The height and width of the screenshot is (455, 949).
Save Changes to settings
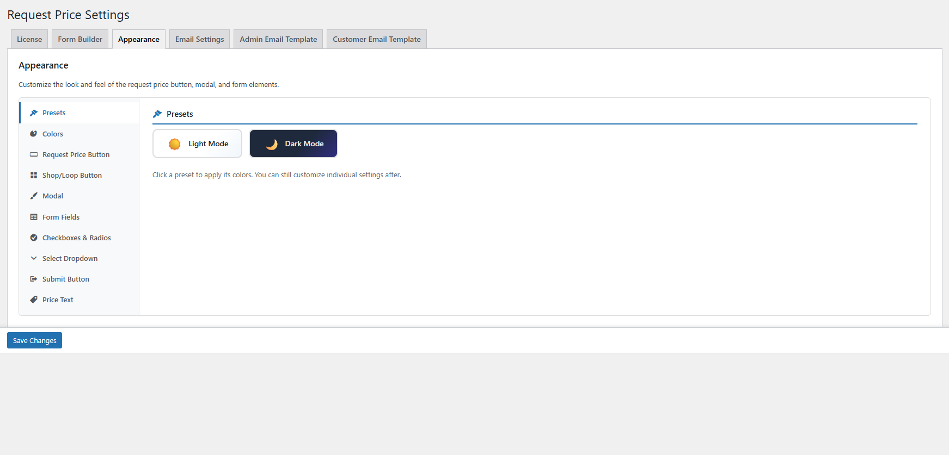click(34, 340)
